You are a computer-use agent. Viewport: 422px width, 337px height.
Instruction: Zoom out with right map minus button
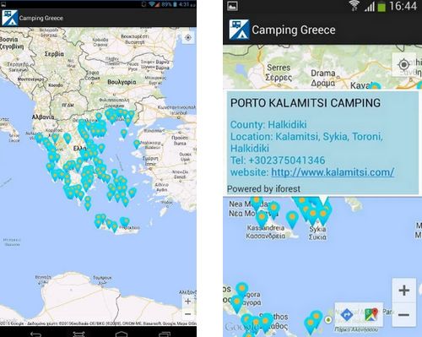(404, 315)
